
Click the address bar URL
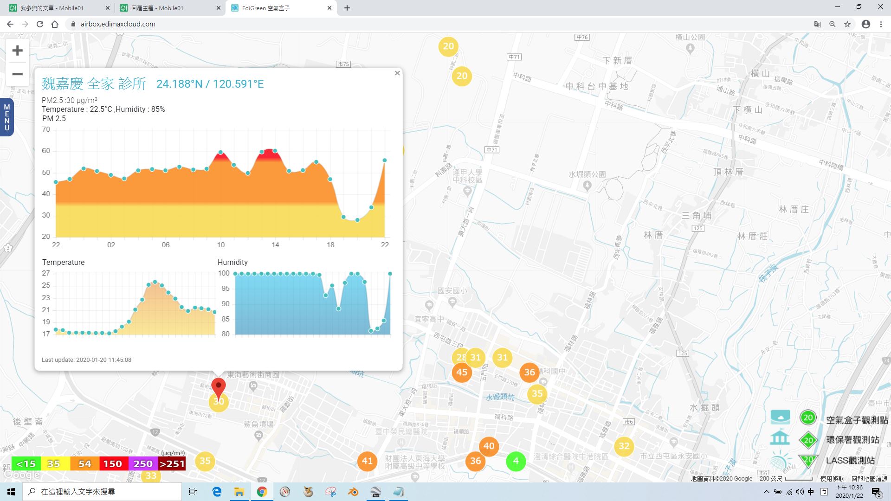118,24
